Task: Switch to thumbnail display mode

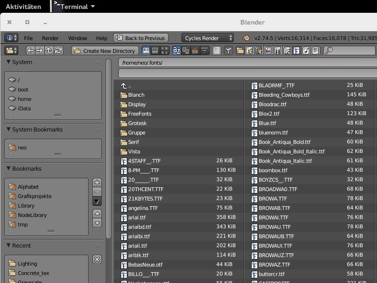Action: click(164, 50)
